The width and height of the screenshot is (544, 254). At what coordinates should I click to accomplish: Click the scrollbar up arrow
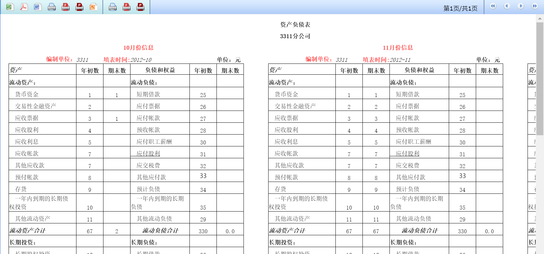point(540,19)
